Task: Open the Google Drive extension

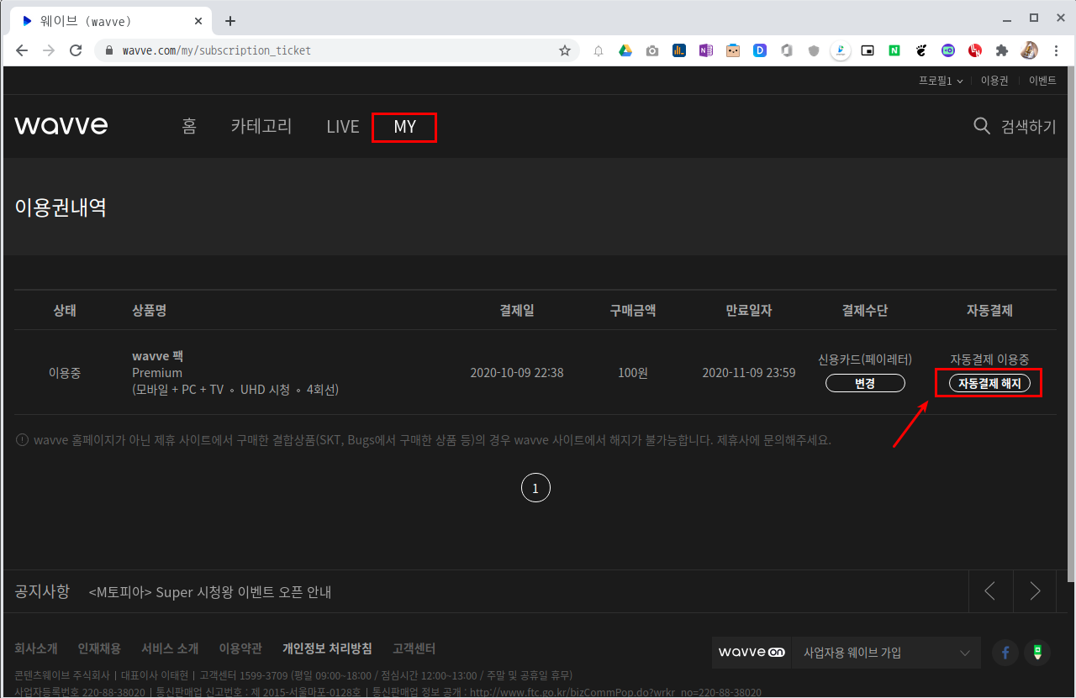Action: [x=625, y=50]
